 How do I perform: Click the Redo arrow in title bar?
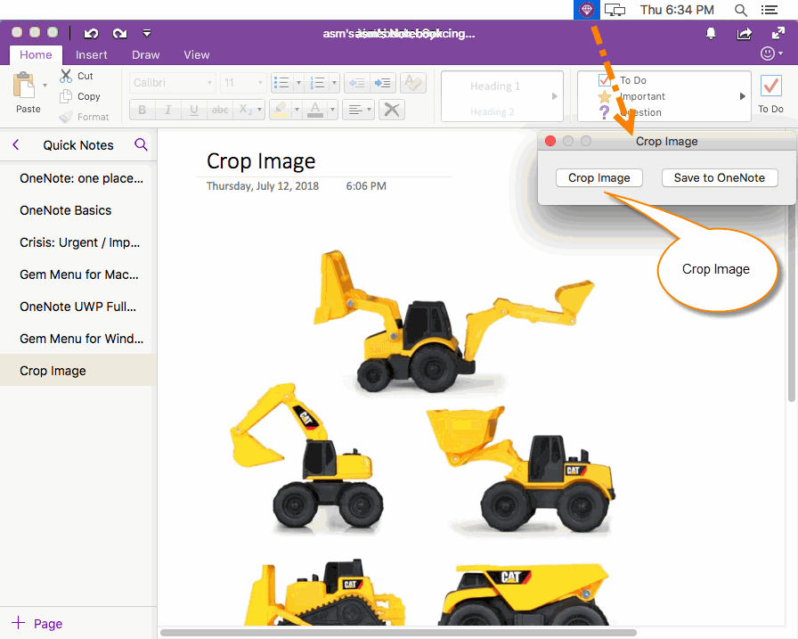pos(119,33)
